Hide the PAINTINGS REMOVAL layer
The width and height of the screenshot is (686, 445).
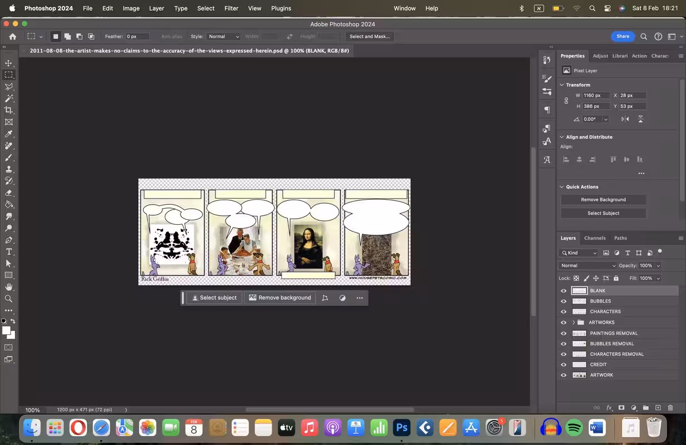click(563, 333)
